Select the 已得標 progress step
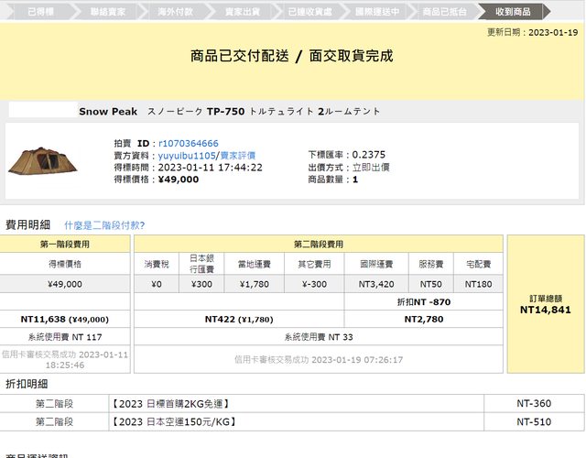The width and height of the screenshot is (586, 458). tap(38, 12)
